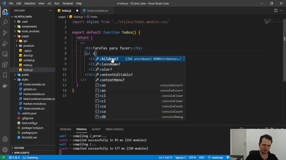The image size is (286, 160).
Task: Select the cdb consoleDebug snippet
Action: point(140,117)
